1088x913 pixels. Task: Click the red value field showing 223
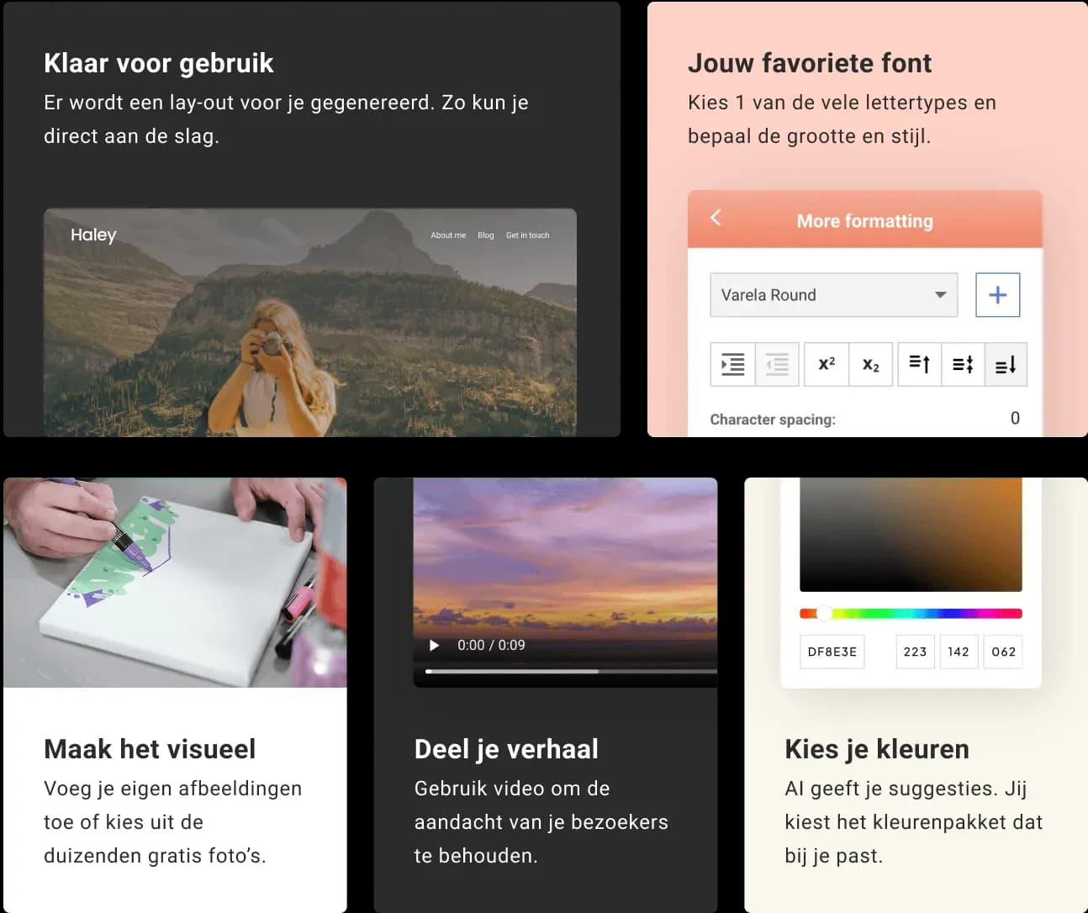[915, 652]
